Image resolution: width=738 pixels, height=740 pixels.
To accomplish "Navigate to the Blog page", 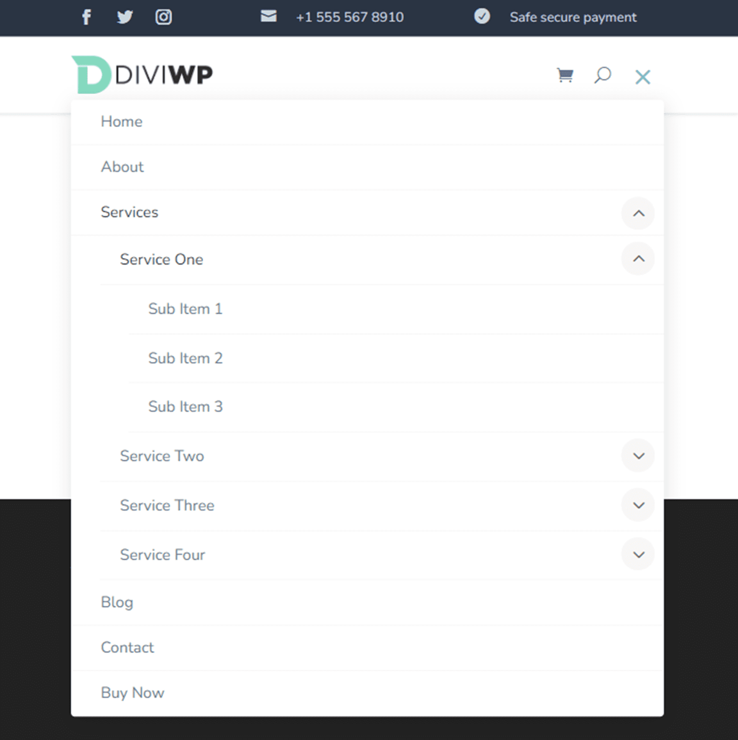I will pyautogui.click(x=117, y=602).
